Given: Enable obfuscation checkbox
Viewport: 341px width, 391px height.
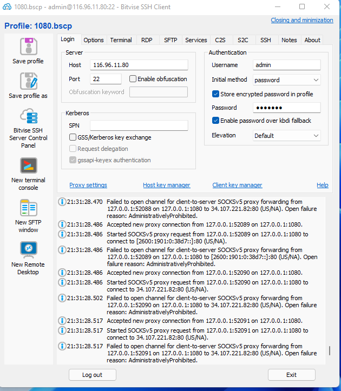Looking at the screenshot, I should [x=133, y=79].
